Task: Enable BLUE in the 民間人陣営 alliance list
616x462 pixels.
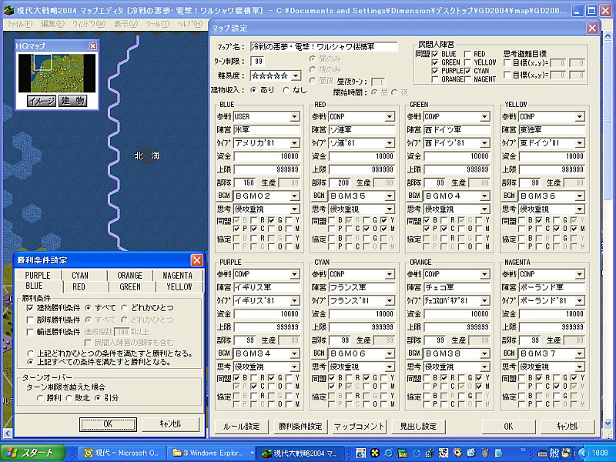Action: tap(435, 54)
